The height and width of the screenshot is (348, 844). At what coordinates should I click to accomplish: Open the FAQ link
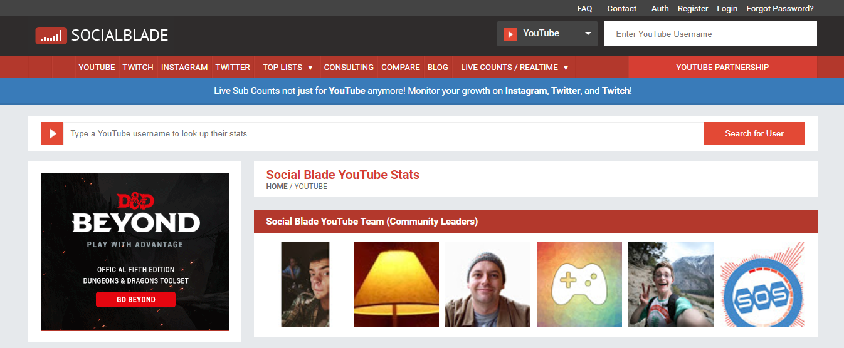click(584, 9)
